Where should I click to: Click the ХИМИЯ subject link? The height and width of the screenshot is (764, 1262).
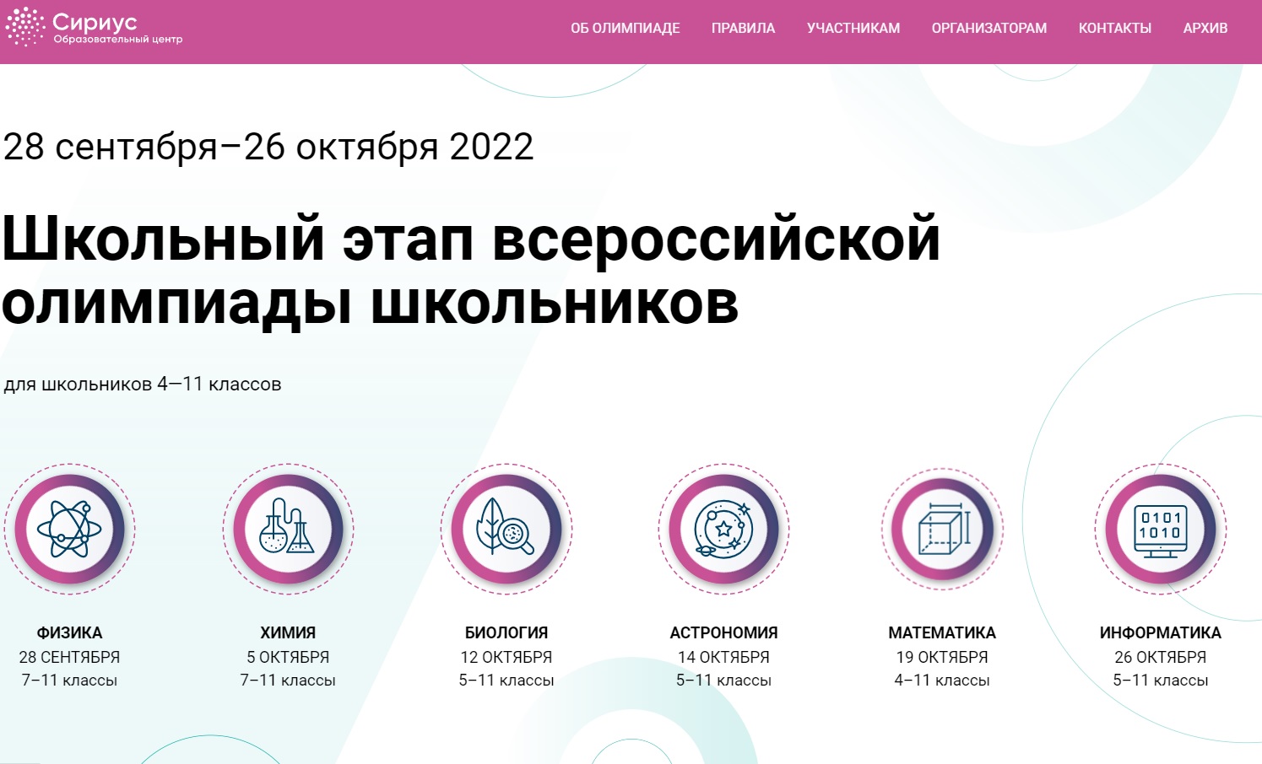pyautogui.click(x=288, y=632)
